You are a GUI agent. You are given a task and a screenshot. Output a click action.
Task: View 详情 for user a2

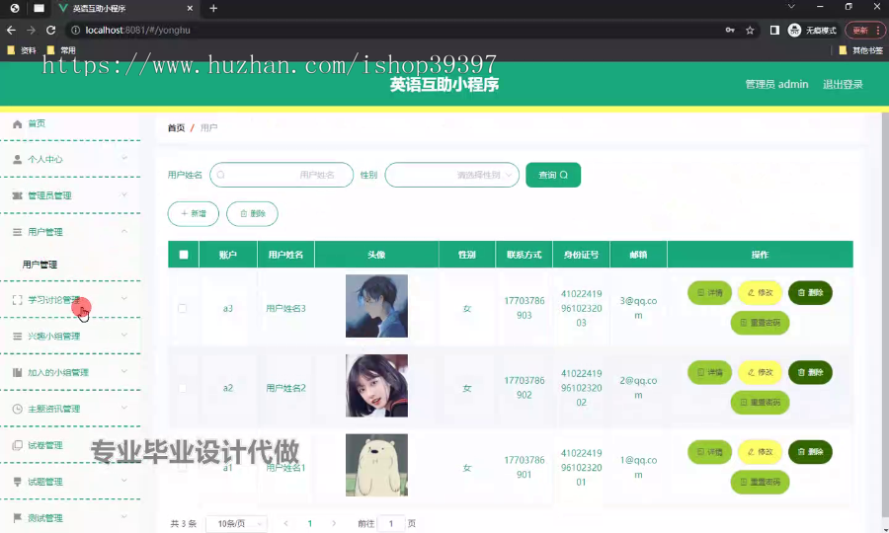[x=710, y=373]
